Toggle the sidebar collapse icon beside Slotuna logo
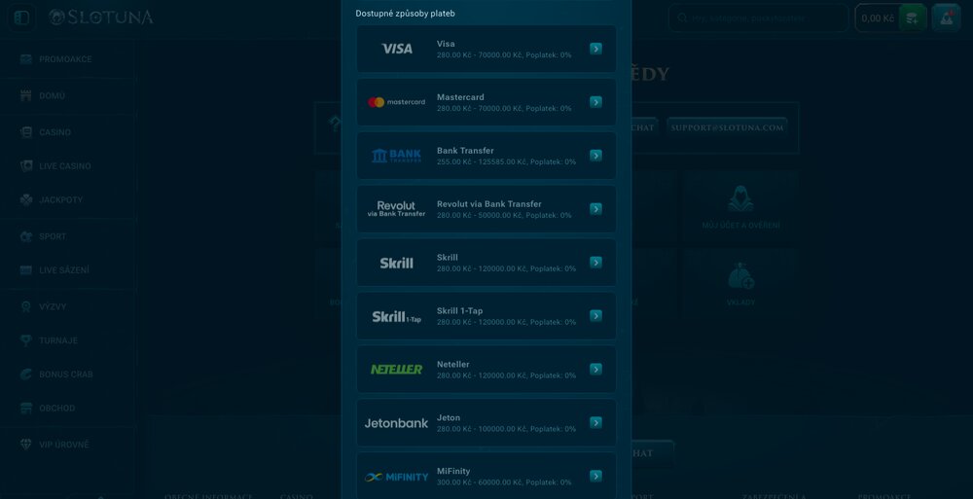The image size is (973, 499). 21,18
